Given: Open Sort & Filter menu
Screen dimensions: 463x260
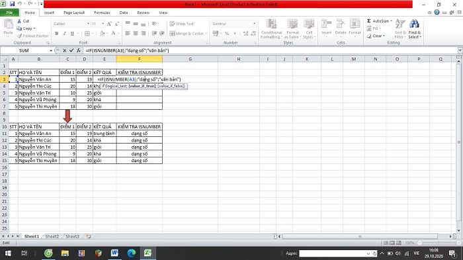Looking at the screenshot, I should pos(400,28).
